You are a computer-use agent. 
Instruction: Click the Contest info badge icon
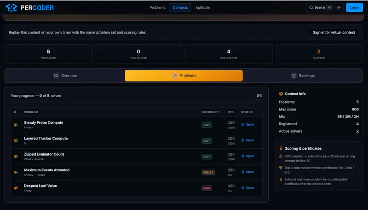coord(281,94)
